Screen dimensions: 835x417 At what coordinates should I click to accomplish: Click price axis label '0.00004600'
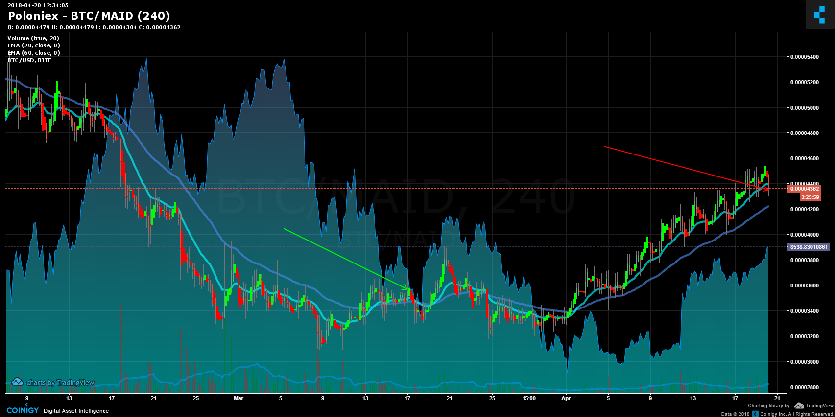[x=805, y=158]
